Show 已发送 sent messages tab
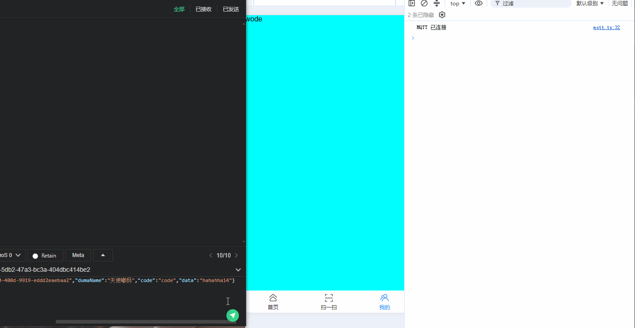 231,9
